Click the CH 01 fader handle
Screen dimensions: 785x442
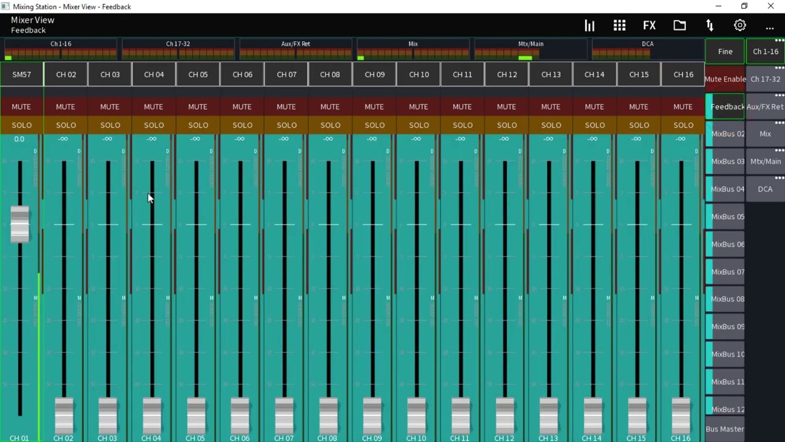pos(20,224)
